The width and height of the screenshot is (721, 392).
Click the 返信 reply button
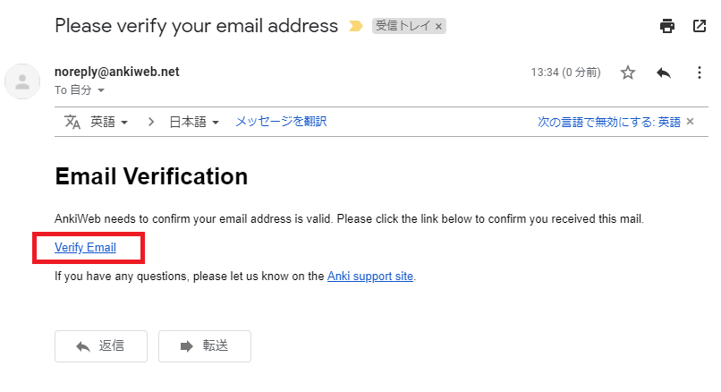pos(101,346)
